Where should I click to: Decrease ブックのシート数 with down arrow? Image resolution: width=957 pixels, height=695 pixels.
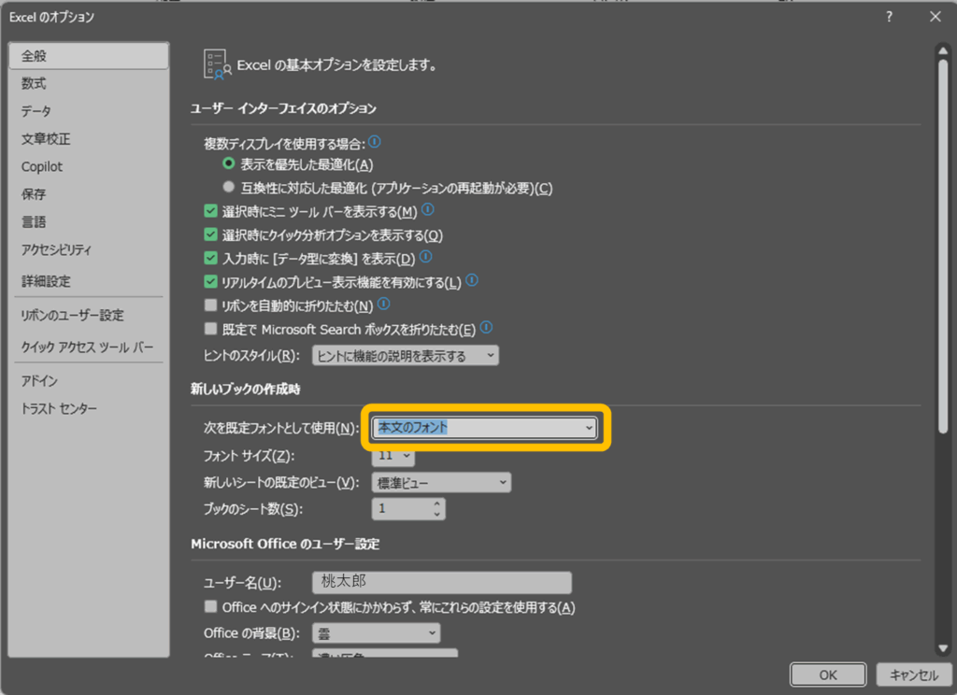[436, 514]
